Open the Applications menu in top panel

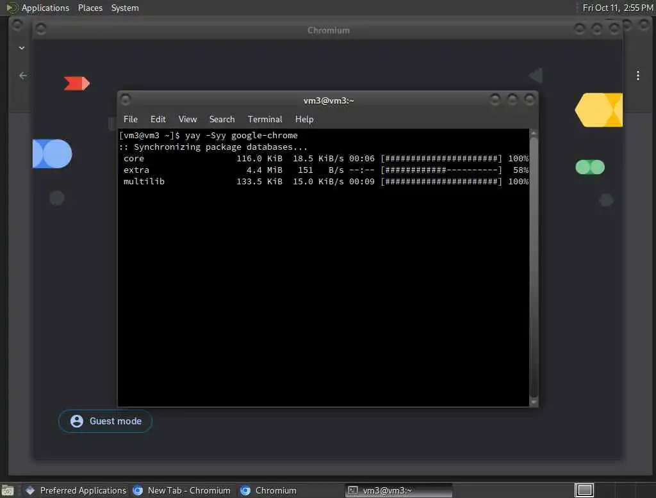45,8
